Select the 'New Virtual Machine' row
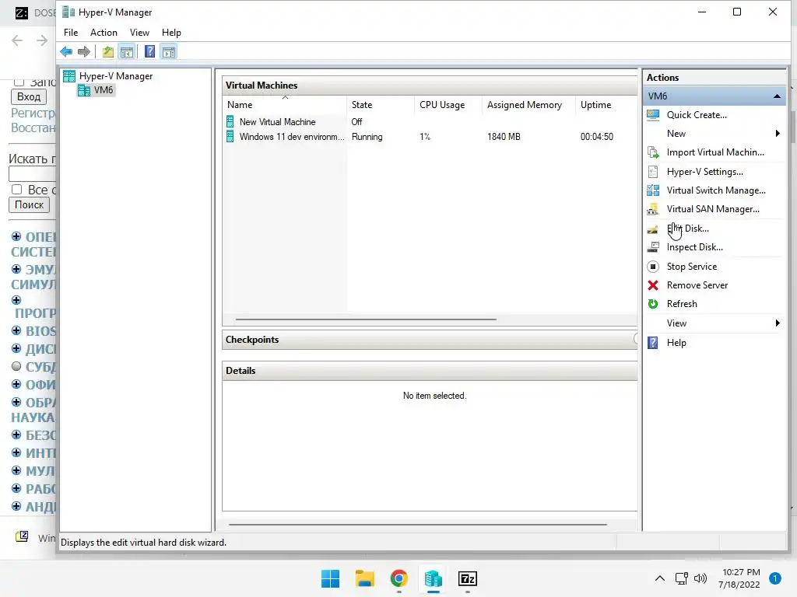 coord(430,122)
